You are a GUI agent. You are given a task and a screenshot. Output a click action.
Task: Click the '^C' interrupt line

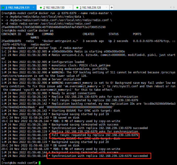3,159
